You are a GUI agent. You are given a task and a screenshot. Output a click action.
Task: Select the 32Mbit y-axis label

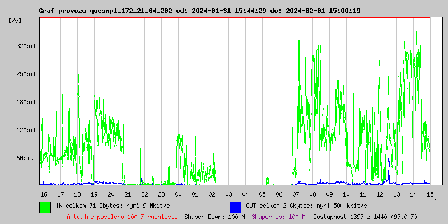pos(26,46)
